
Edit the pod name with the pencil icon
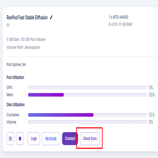pyautogui.click(x=51, y=17)
